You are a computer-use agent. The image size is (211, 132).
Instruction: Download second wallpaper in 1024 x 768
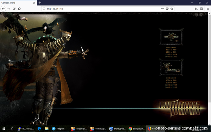click(171, 80)
